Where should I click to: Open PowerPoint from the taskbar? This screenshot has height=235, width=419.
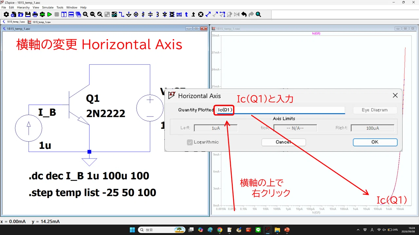pyautogui.click(x=287, y=230)
